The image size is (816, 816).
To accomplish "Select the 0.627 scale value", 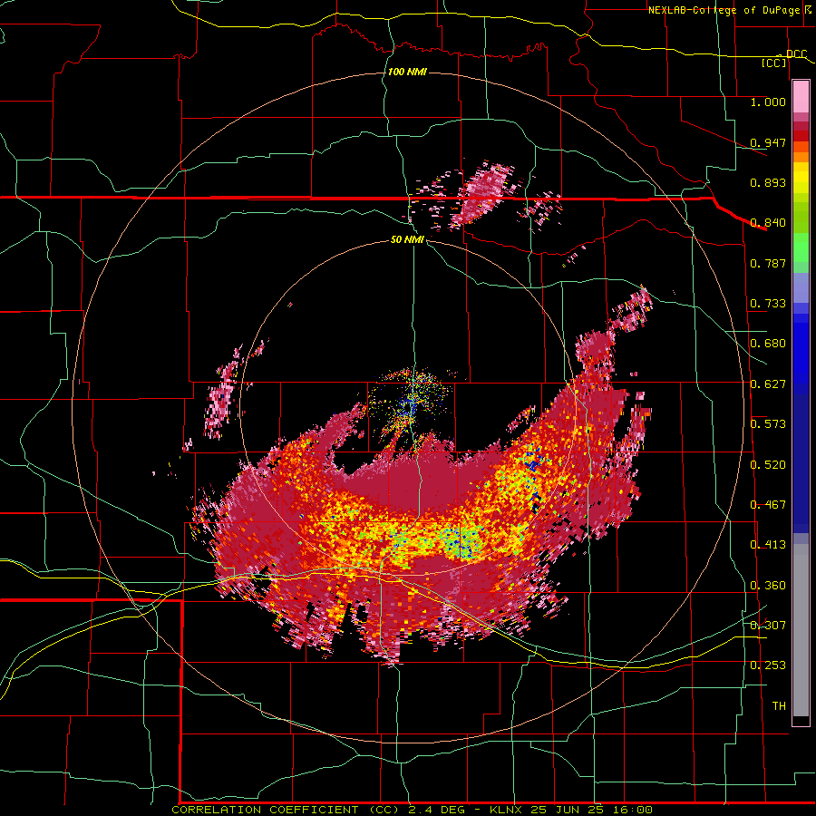I will click(x=768, y=384).
